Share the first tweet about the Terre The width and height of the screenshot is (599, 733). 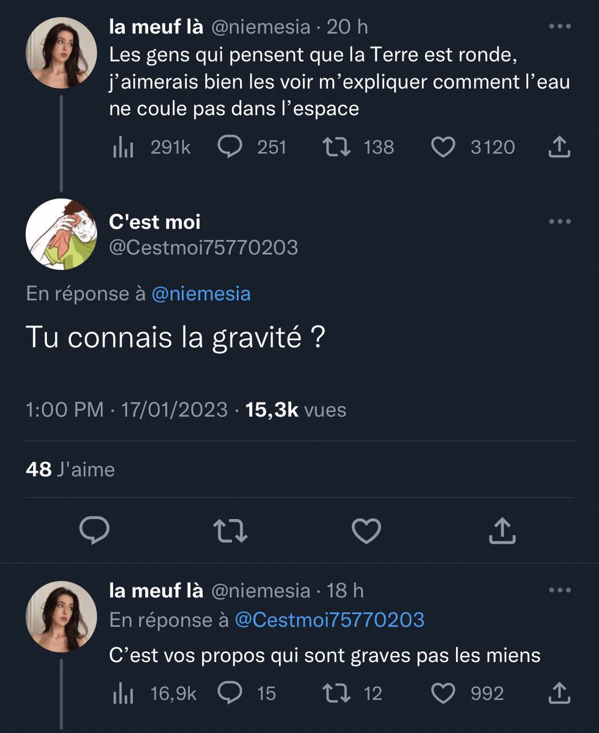pos(560,147)
